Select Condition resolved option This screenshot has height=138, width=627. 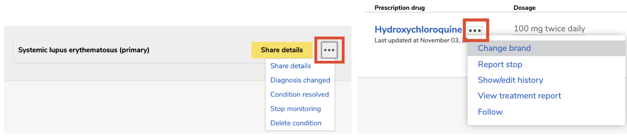[299, 94]
